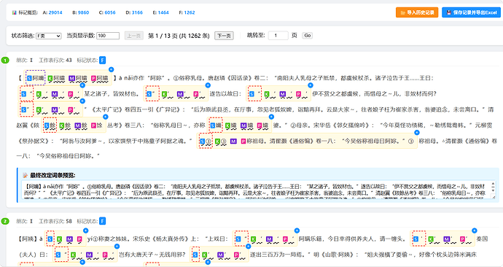Screen dimensions: 503x267
Task: Pick K option before 遂告以故曰
Action: [x=168, y=94]
